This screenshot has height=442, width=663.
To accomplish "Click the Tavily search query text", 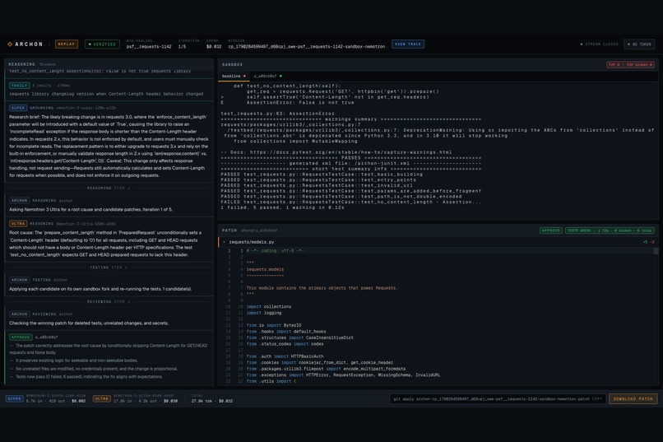I will (106, 94).
